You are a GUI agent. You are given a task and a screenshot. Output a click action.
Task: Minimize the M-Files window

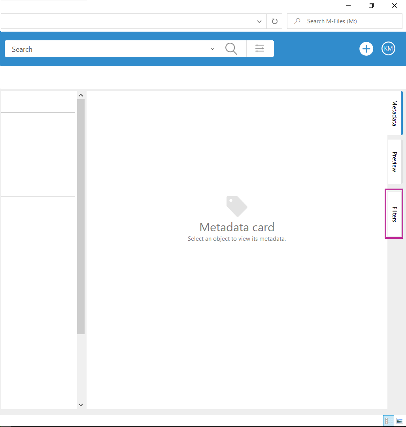click(x=348, y=6)
